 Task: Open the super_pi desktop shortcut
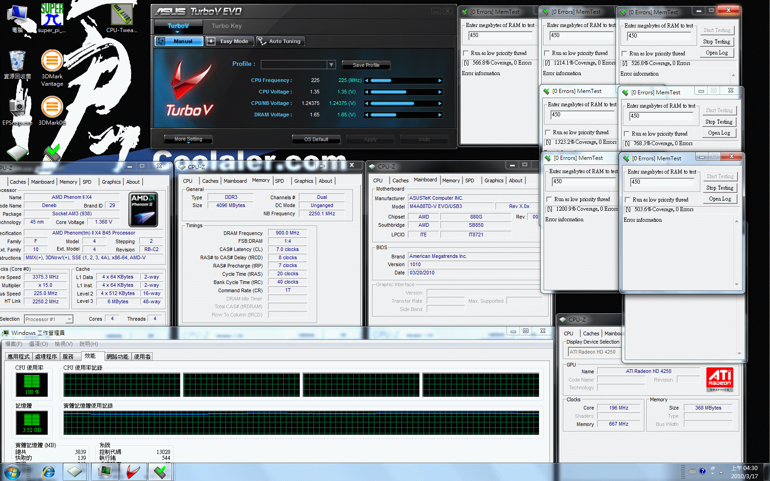tap(52, 17)
